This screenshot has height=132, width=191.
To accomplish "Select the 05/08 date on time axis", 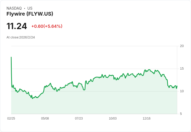I will [x=45, y=118].
